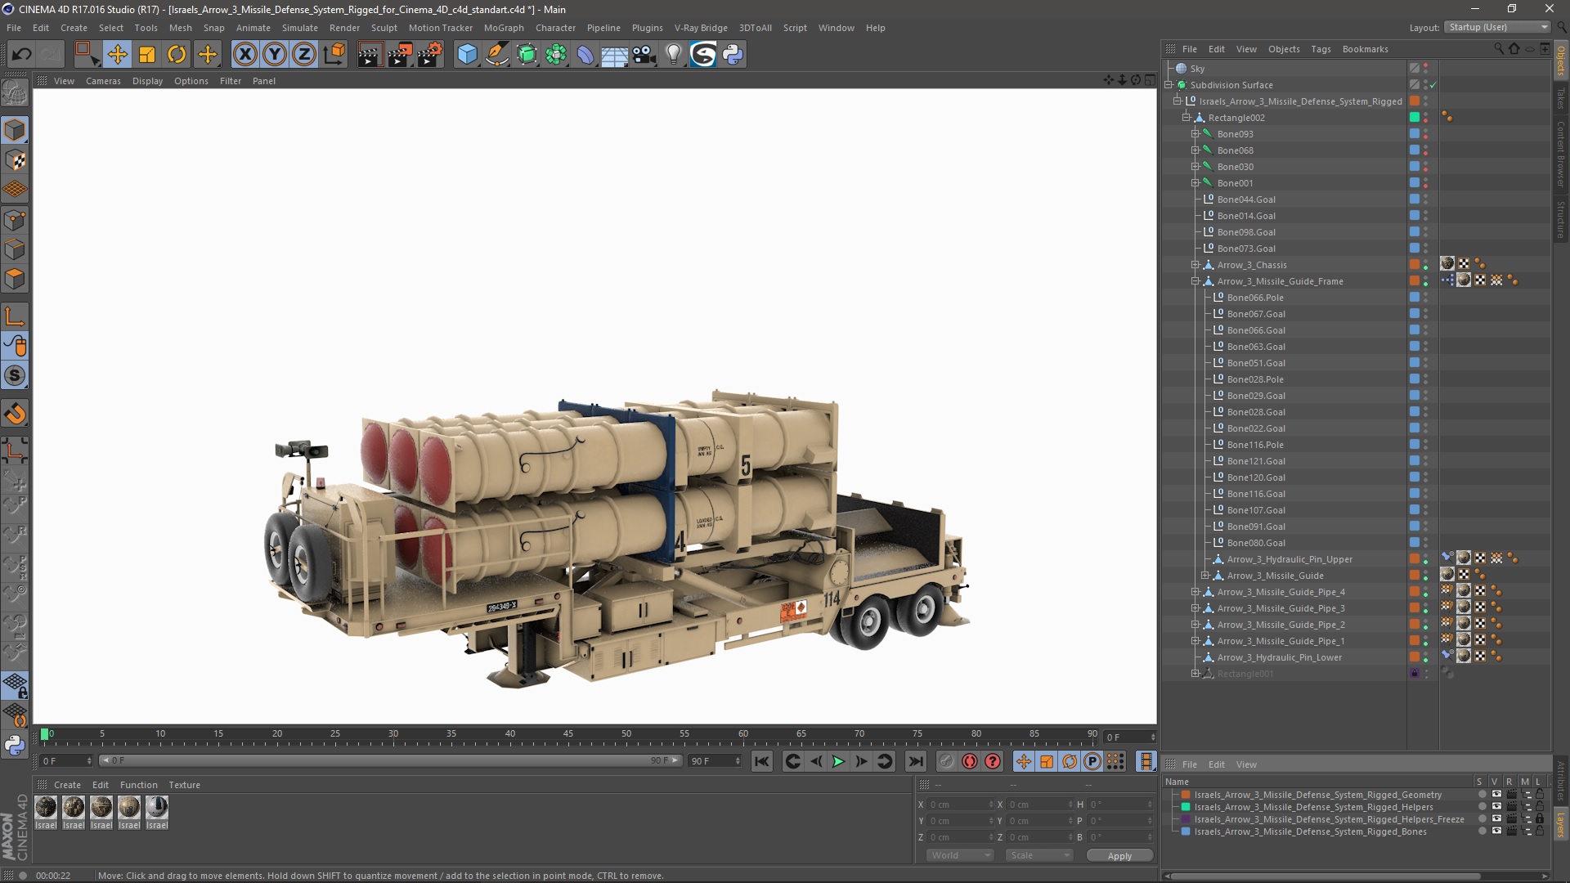Click the Apply button
This screenshot has height=883, width=1570.
pyautogui.click(x=1119, y=856)
